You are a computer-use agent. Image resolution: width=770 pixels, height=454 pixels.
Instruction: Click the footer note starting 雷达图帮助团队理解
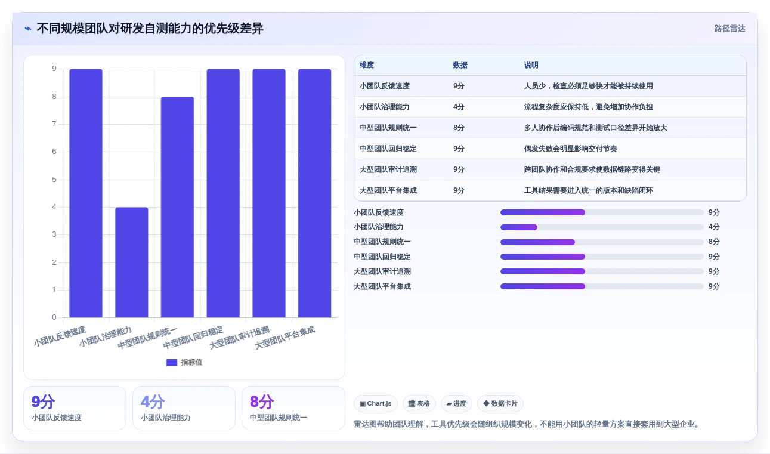coord(527,424)
